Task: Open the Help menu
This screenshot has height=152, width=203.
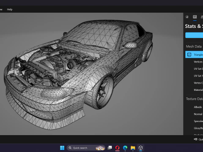Action: (10, 9)
